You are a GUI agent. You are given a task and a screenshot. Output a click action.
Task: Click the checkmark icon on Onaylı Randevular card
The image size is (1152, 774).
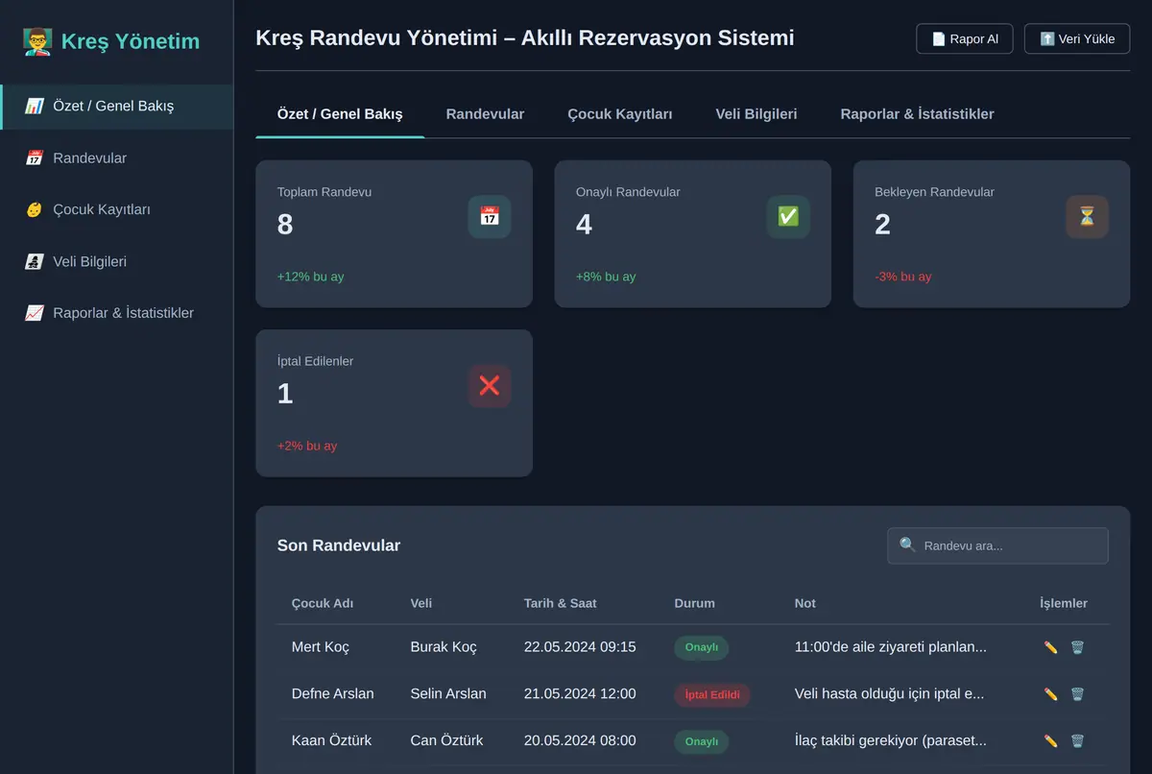[788, 217]
